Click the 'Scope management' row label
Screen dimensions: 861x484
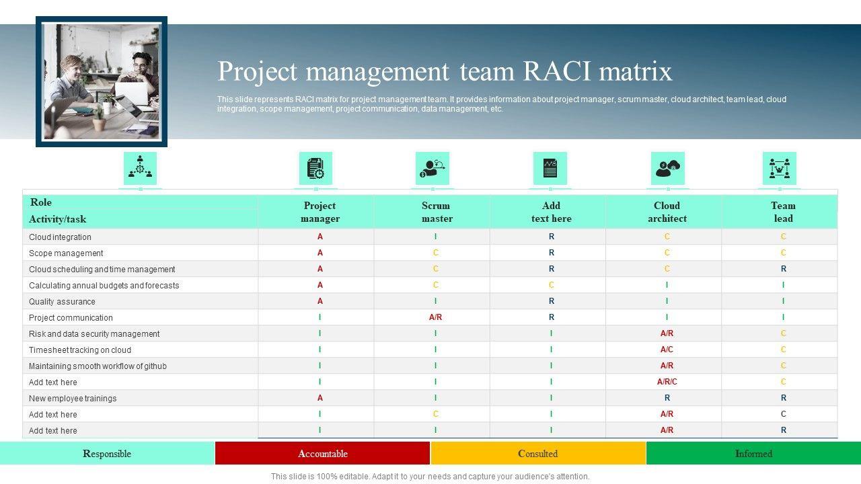pos(66,253)
